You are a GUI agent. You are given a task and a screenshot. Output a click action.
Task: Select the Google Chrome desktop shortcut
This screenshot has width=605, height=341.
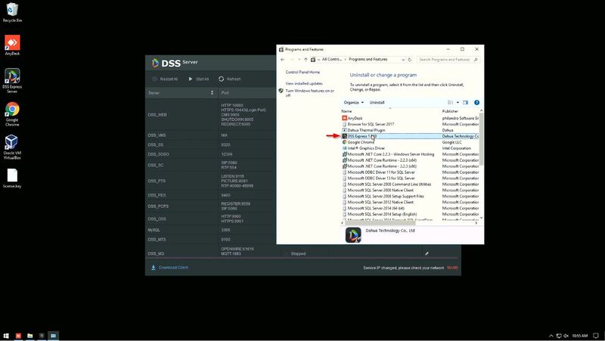(12, 114)
